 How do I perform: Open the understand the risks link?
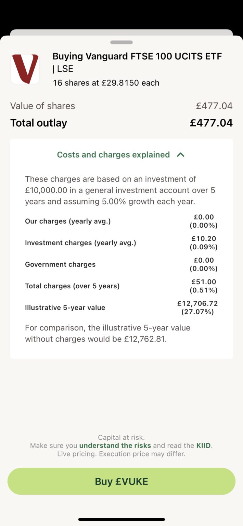coord(115,446)
